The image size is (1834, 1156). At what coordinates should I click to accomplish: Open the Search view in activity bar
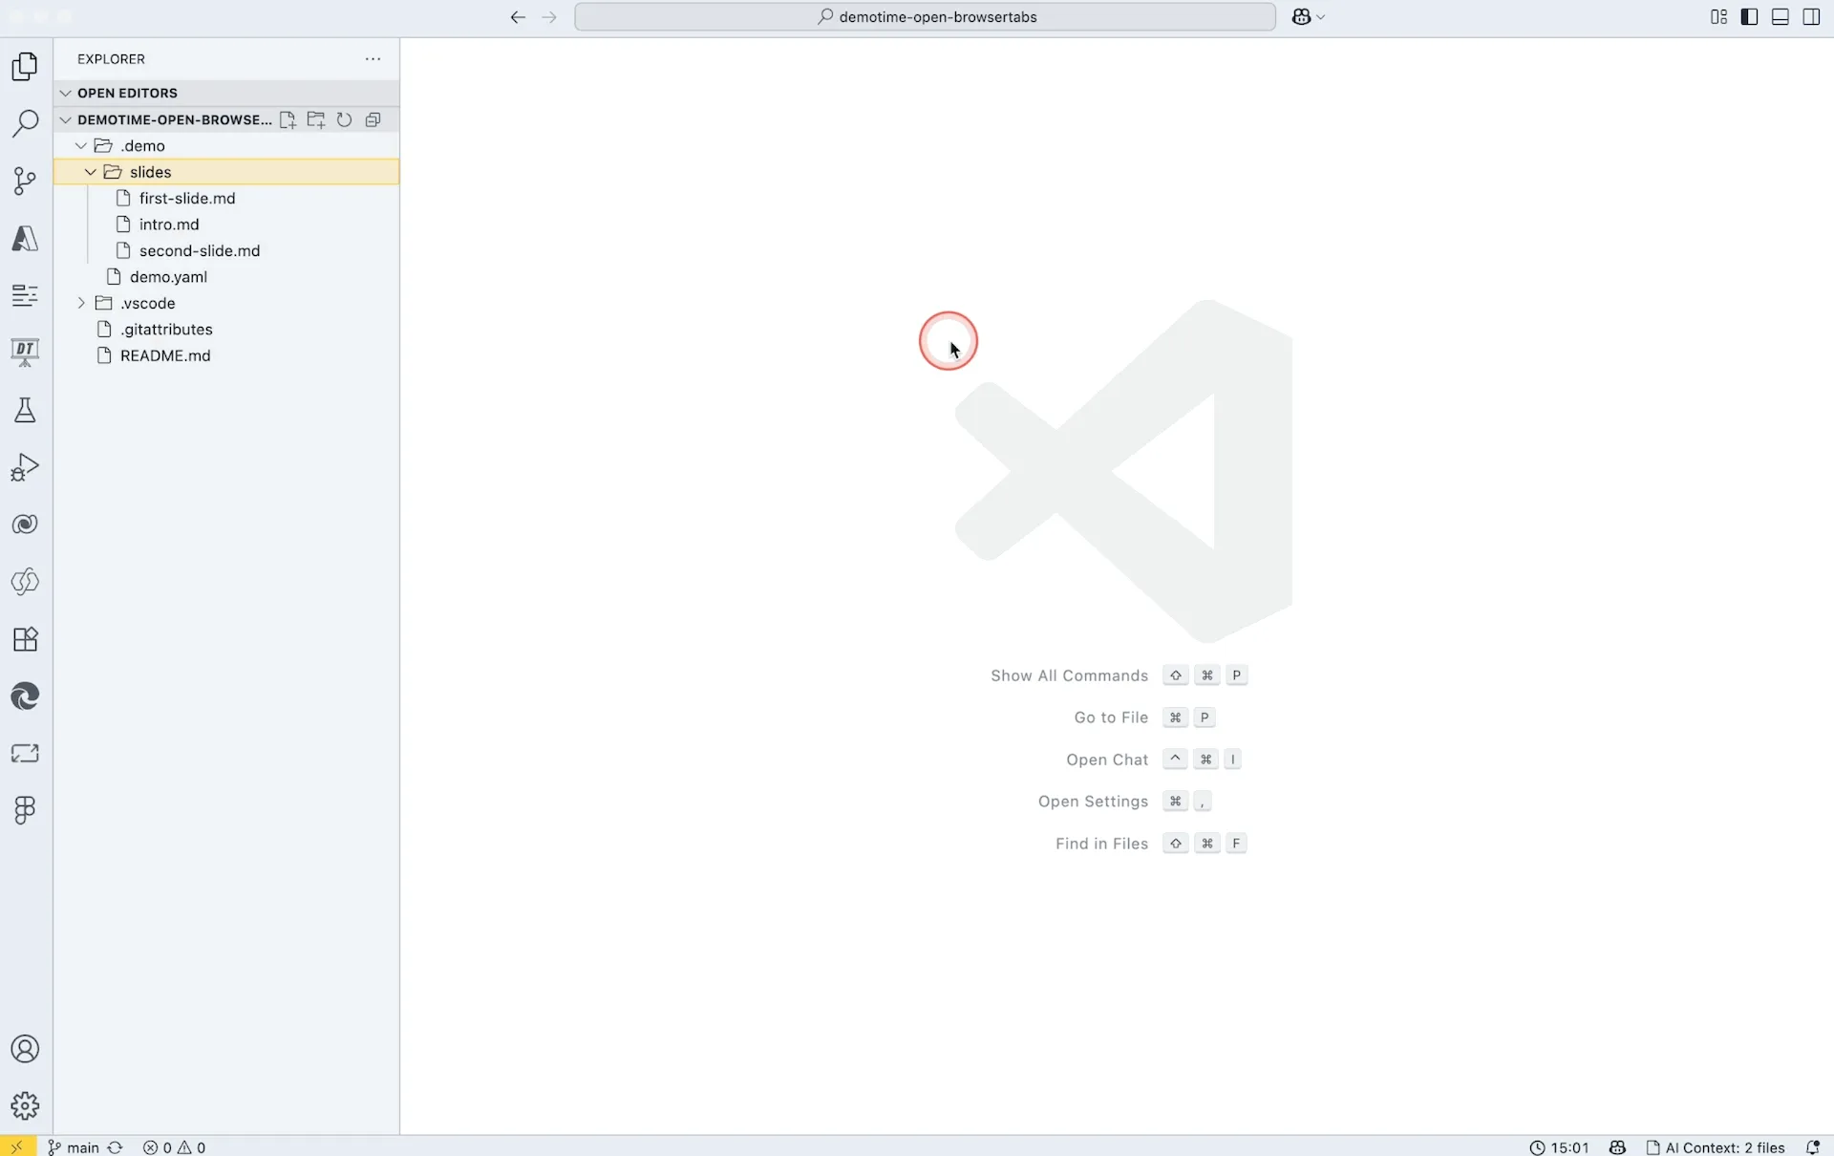(26, 123)
